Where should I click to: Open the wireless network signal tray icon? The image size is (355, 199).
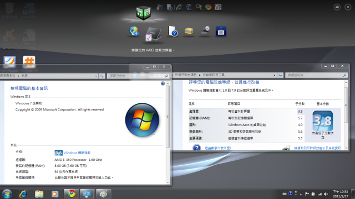click(x=319, y=194)
